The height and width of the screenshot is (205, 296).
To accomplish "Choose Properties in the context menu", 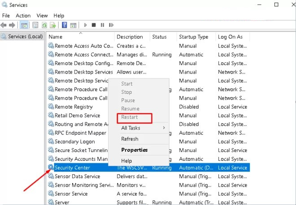I will coord(134,150).
